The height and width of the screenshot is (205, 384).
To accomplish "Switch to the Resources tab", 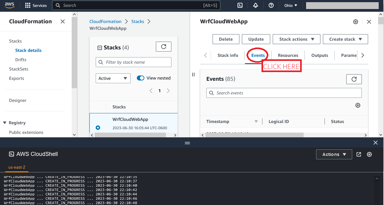I will click(x=288, y=55).
